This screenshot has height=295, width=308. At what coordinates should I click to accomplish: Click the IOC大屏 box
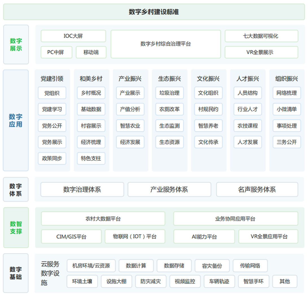tap(73, 36)
